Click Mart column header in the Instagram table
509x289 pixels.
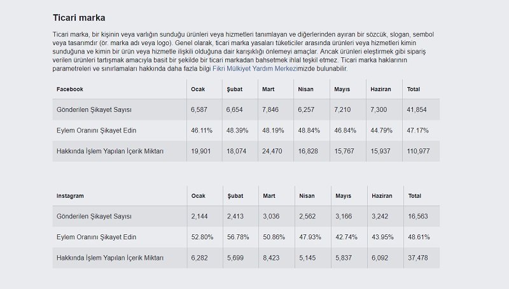(268, 196)
